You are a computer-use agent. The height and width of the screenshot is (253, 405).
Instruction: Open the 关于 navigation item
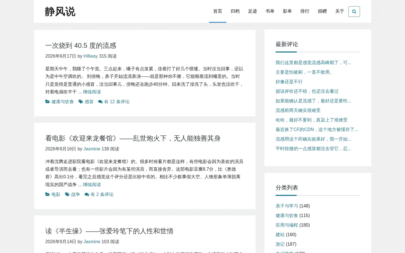click(340, 11)
